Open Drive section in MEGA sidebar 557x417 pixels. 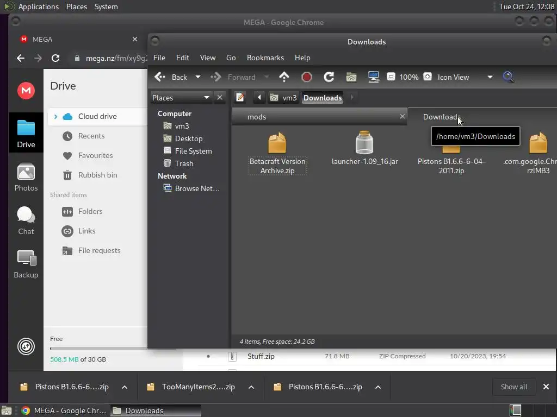point(26,134)
